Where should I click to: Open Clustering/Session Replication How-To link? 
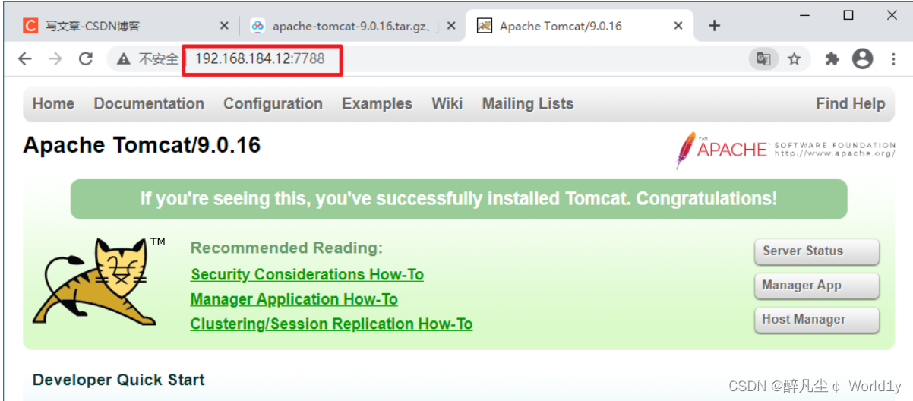[331, 324]
